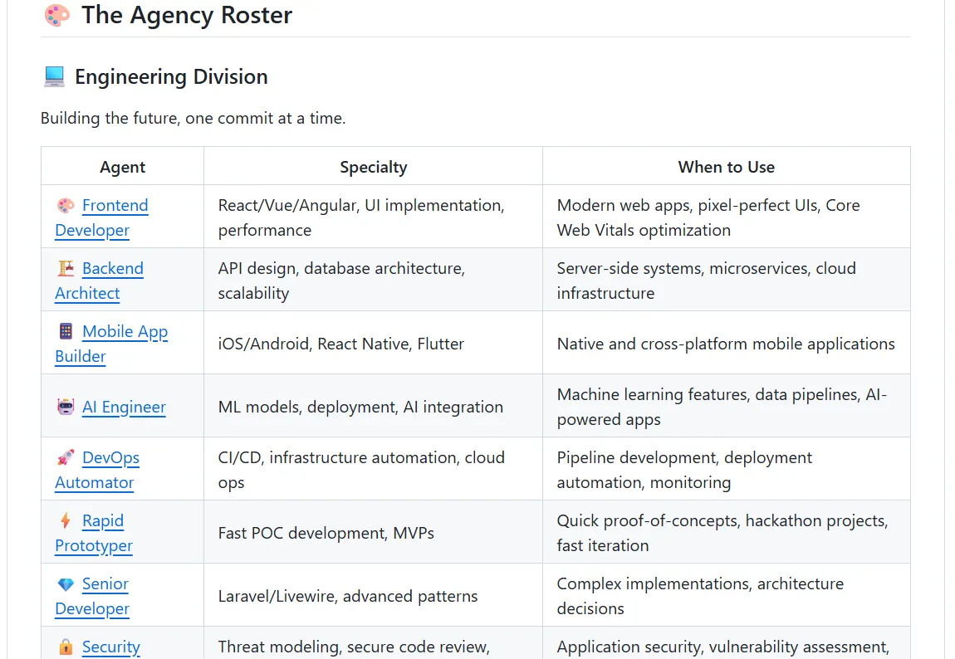Click the Specialty column header
The width and height of the screenshot is (955, 659).
374,167
